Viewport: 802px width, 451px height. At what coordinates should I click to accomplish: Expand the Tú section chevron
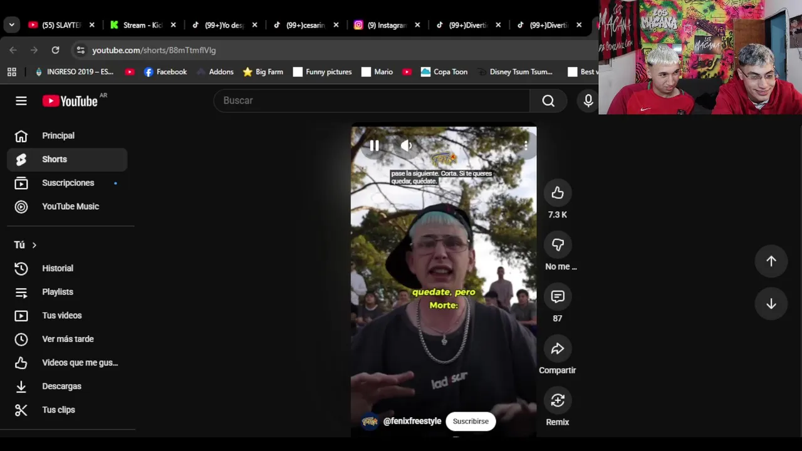[x=34, y=245]
